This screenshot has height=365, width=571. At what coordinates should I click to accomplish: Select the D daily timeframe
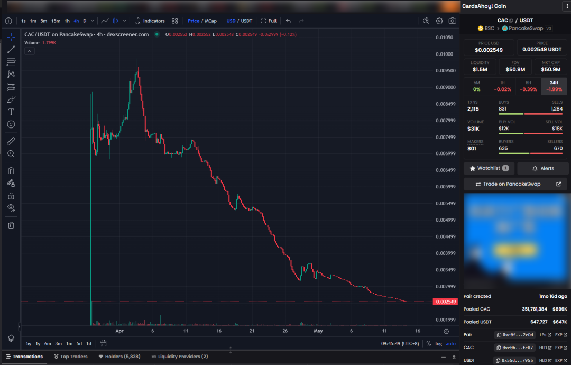(x=85, y=21)
